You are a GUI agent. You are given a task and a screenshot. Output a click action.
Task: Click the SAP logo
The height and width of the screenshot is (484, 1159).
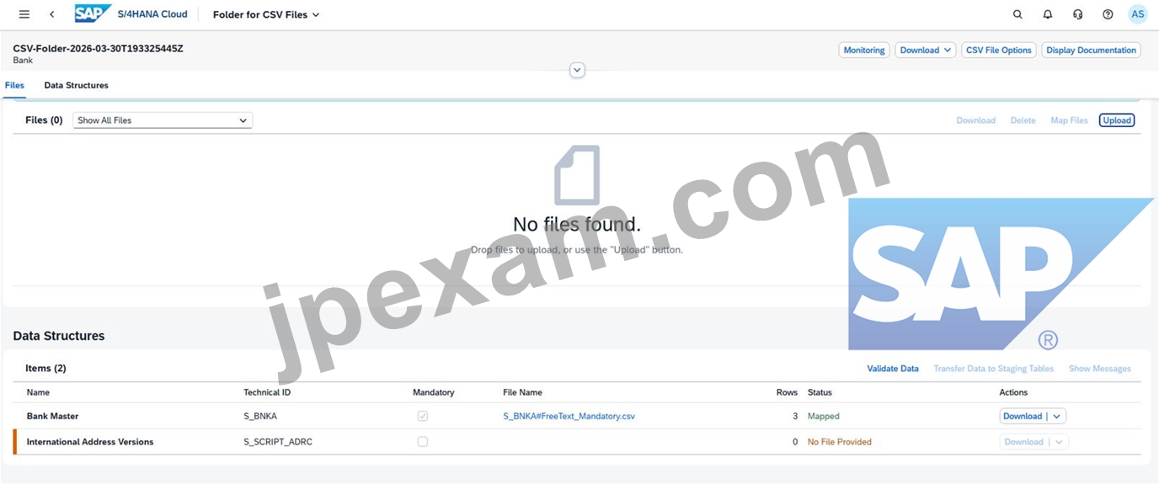(93, 14)
